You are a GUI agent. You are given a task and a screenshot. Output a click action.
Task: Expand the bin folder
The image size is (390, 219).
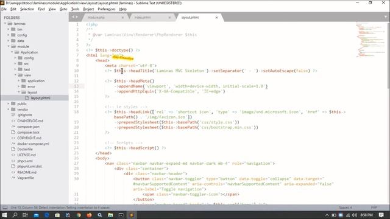(9, 29)
